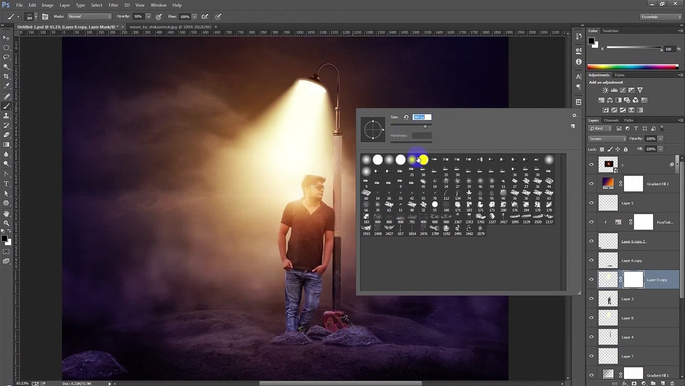Add Brightness/Contrast adjustment

[605, 90]
